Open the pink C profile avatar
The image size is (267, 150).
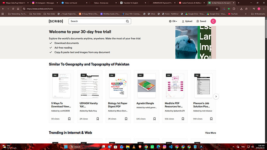[213, 21]
